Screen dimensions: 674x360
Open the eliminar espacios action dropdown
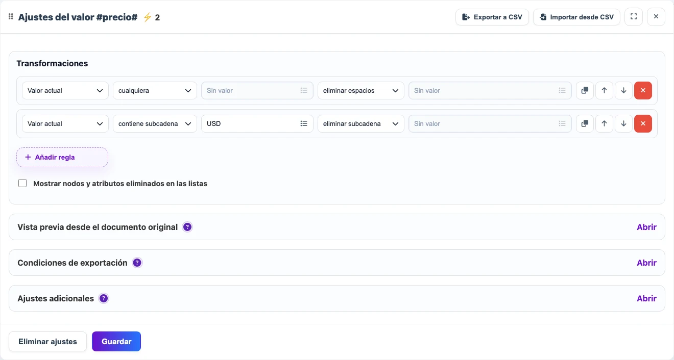(361, 90)
